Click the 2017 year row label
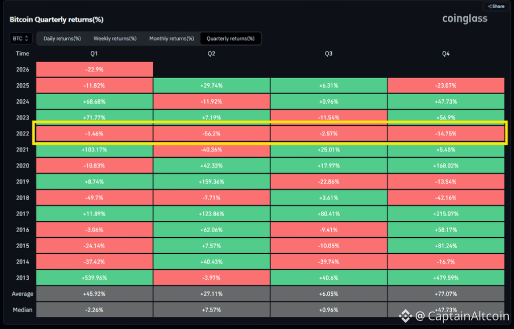Screen dimensions: 514x329 click(23, 214)
